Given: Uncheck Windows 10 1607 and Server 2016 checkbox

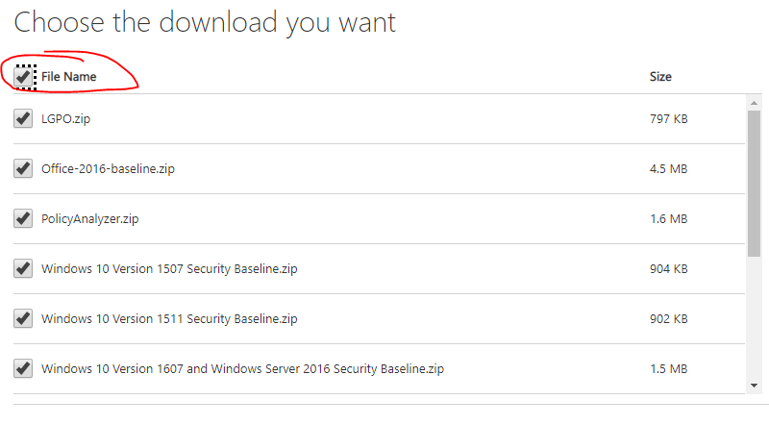Looking at the screenshot, I should (22, 368).
